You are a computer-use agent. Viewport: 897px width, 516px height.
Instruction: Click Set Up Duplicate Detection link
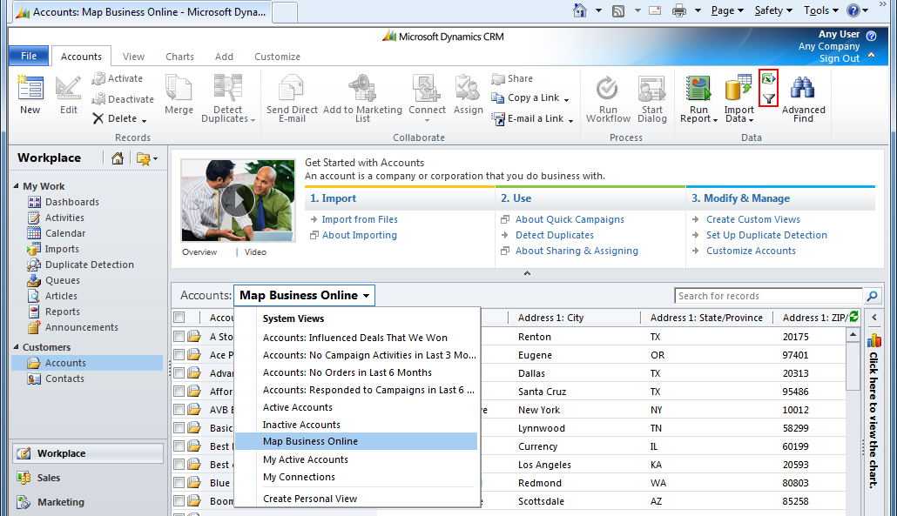click(x=766, y=235)
